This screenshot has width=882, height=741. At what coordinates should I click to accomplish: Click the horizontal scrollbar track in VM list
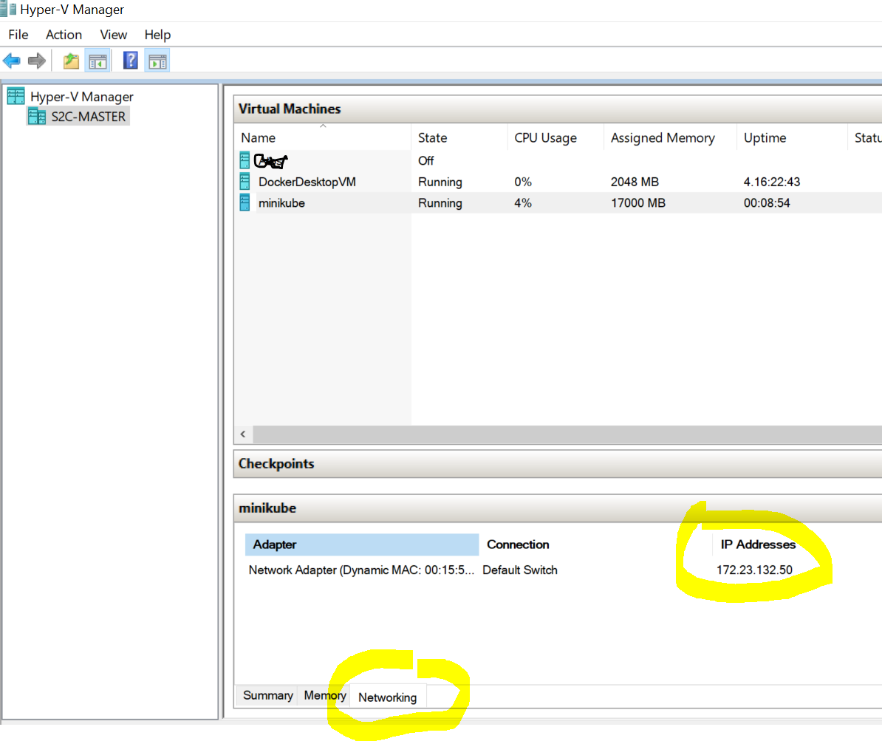(x=567, y=434)
